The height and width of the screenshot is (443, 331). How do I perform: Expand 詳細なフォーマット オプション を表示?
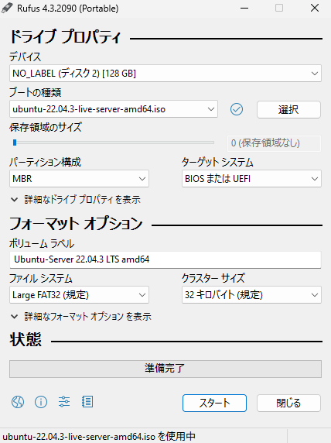pos(81,317)
